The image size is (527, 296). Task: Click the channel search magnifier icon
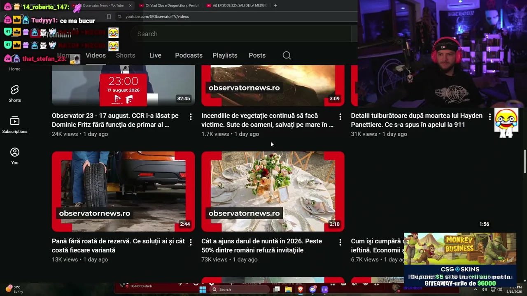pos(287,55)
